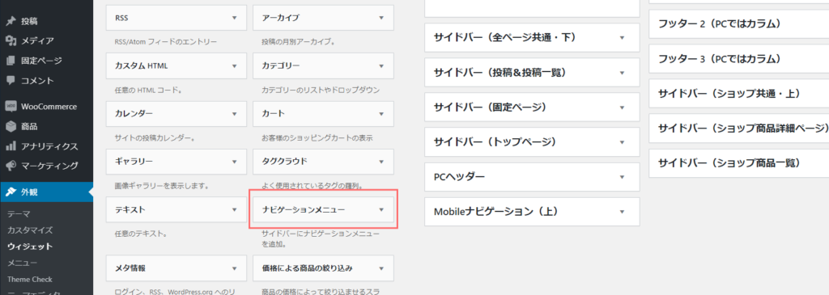
Task: Select サイドバー（ショップ商品詳細ページ） widget area
Action: click(738, 129)
